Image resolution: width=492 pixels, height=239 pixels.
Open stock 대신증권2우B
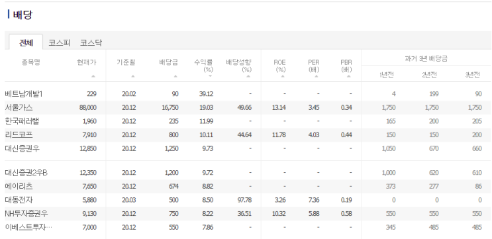(x=26, y=173)
